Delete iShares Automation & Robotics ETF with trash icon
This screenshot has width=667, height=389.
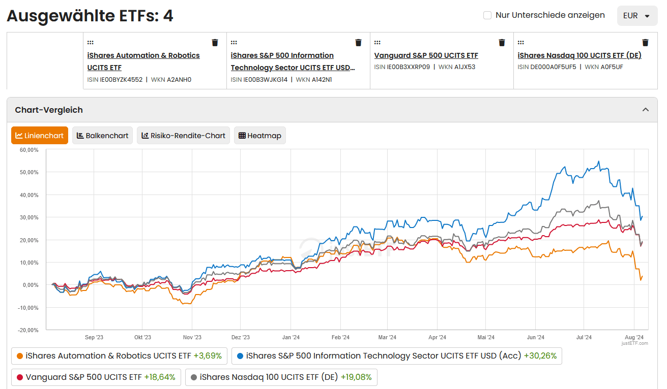coord(215,43)
